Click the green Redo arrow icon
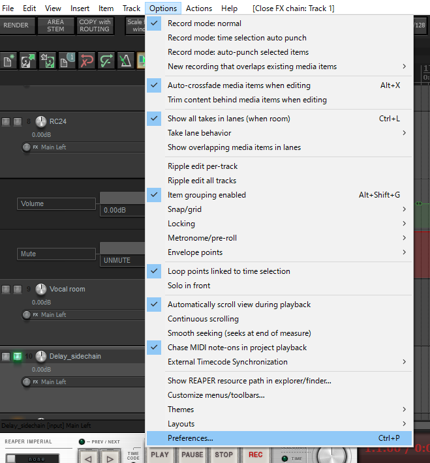 106,61
